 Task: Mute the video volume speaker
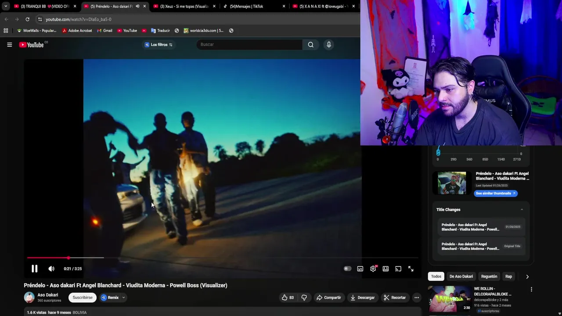click(51, 269)
